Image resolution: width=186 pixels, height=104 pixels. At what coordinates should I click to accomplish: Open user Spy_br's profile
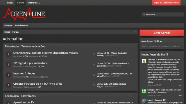point(100,86)
